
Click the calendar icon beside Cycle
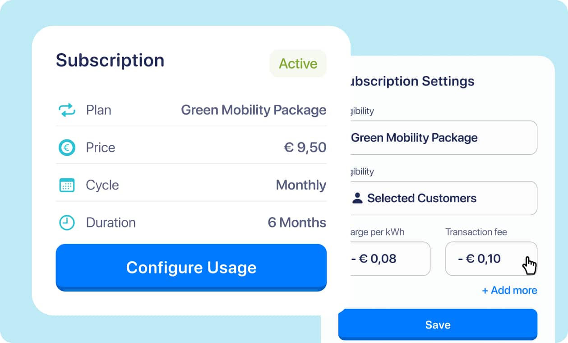(x=66, y=185)
